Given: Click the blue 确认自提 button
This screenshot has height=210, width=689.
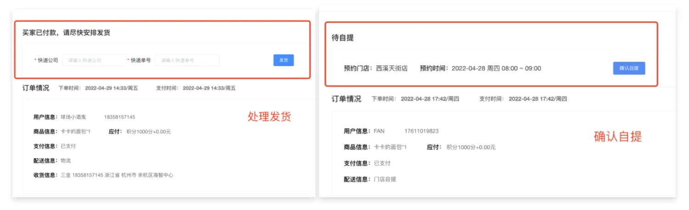Looking at the screenshot, I should [629, 68].
